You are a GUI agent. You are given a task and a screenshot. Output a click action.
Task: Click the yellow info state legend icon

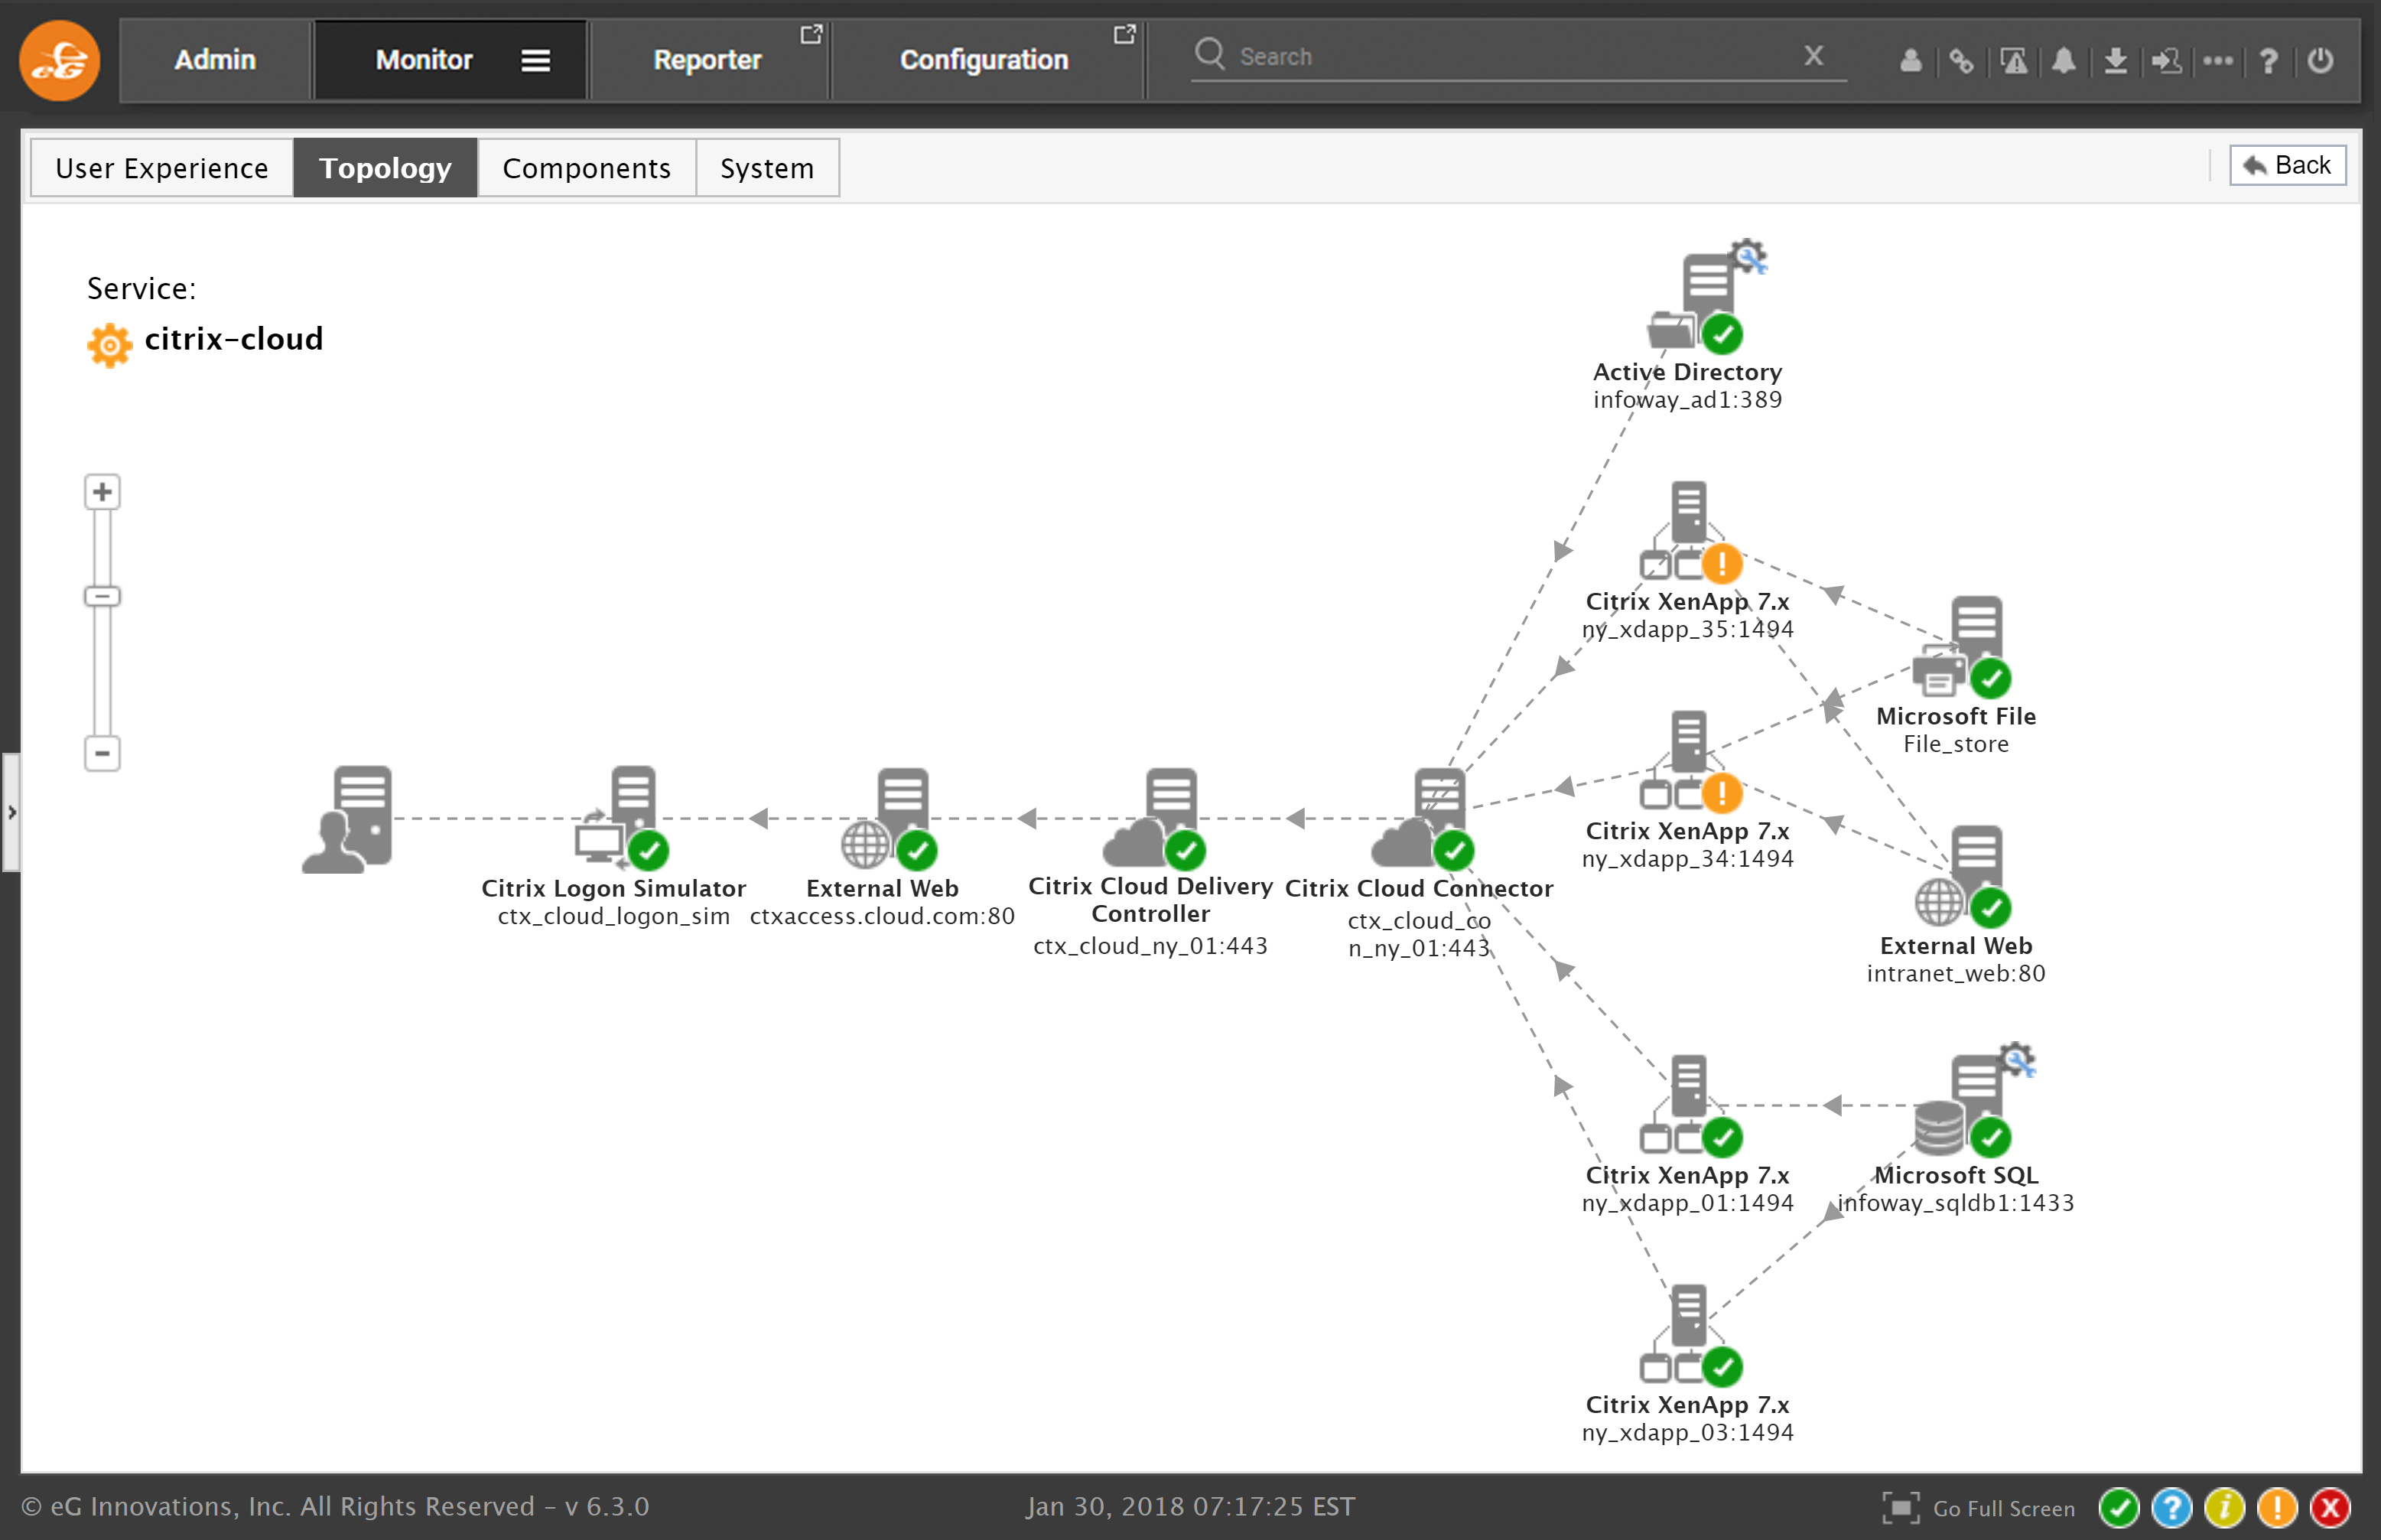click(x=2225, y=1508)
